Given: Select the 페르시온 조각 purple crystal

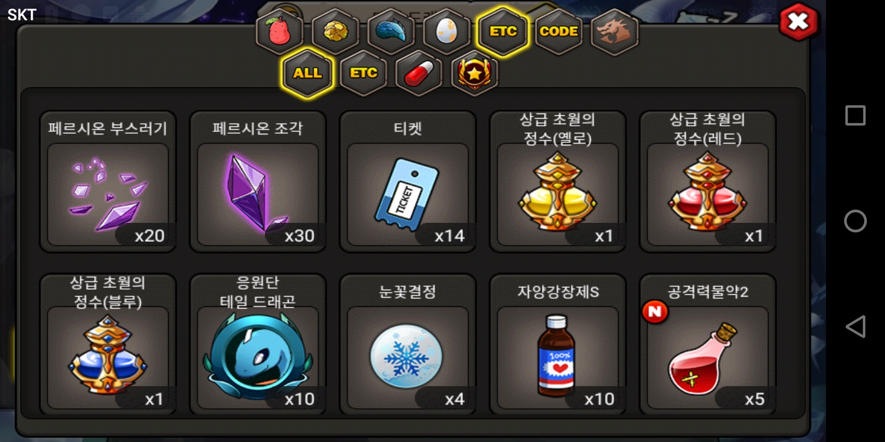Looking at the screenshot, I should 258,182.
